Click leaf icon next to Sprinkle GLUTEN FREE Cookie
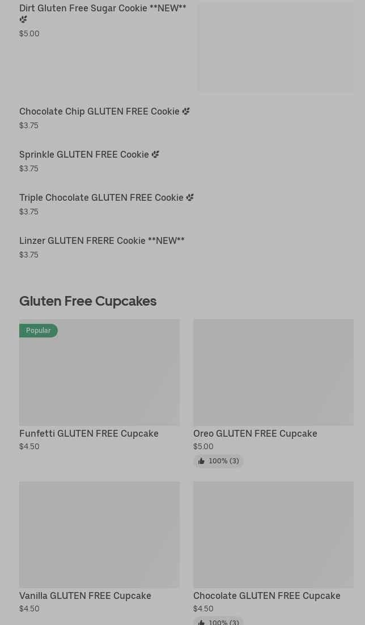This screenshot has height=625, width=365. pos(155,155)
